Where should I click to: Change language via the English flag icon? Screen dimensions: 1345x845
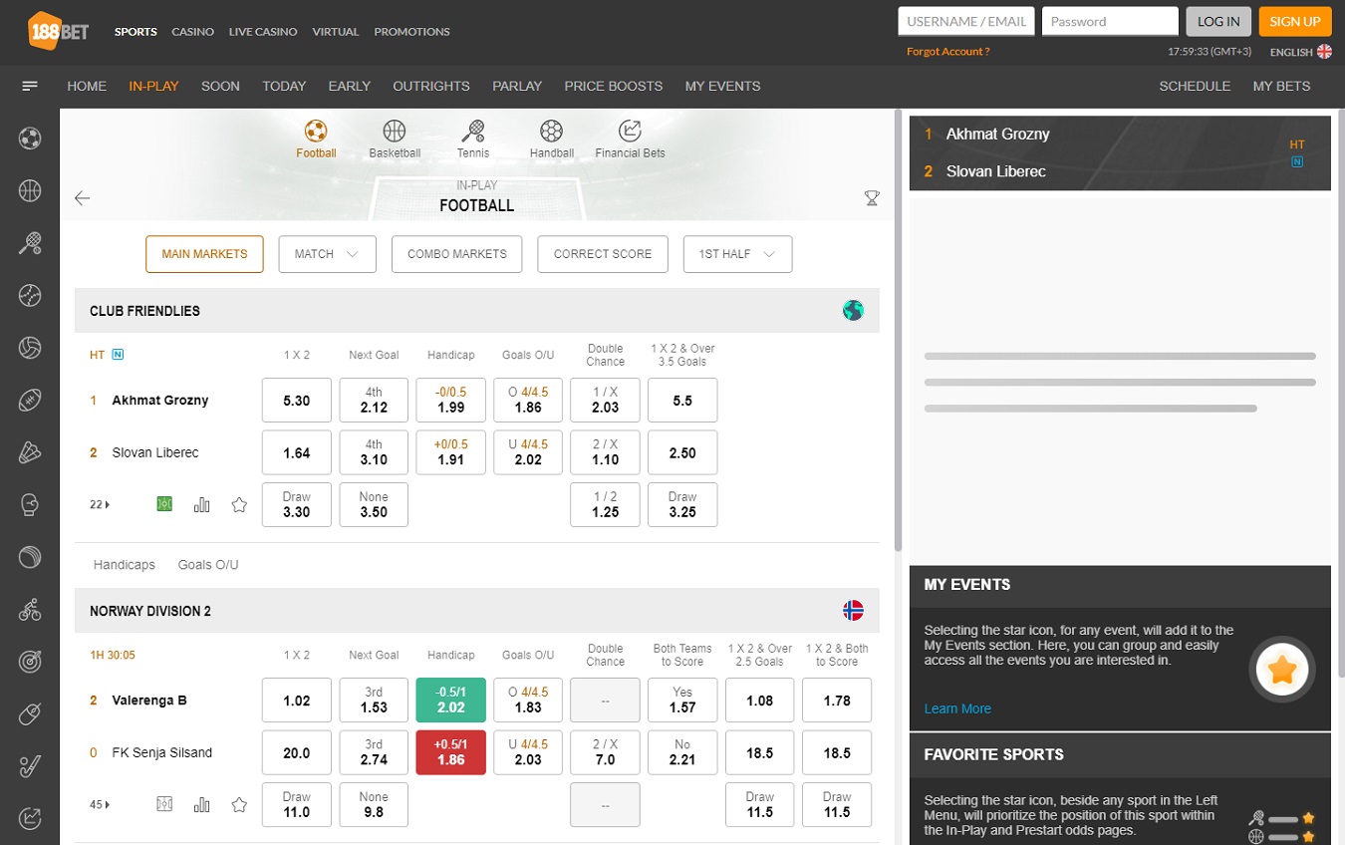tap(1324, 52)
